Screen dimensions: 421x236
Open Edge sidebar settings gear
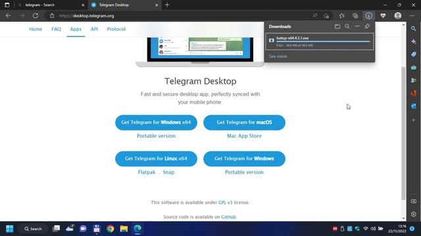(414, 214)
